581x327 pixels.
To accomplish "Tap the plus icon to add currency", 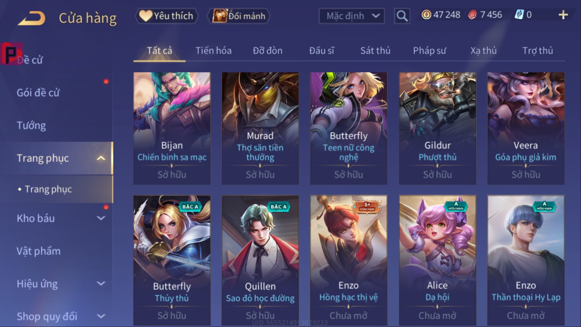I will coord(563,15).
